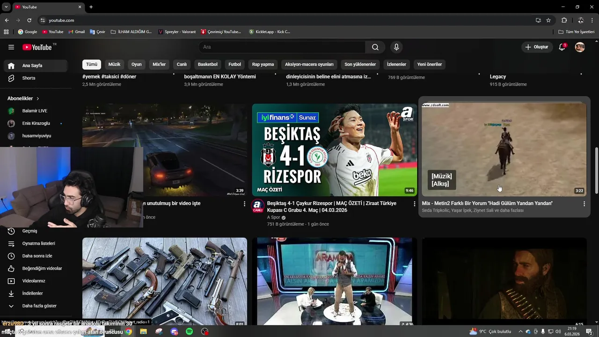599x337 pixels.
Task: Open Daha sonra izle list
Action: click(35, 256)
